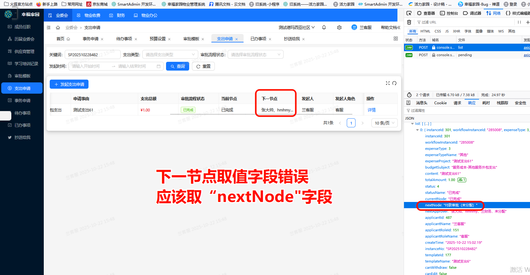This screenshot has width=530, height=275.
Task: Collapse JSON item 0 node
Action: tap(417, 130)
